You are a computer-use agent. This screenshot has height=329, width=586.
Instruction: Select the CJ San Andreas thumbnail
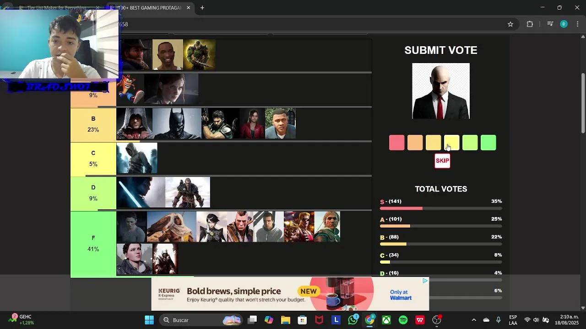tap(168, 54)
